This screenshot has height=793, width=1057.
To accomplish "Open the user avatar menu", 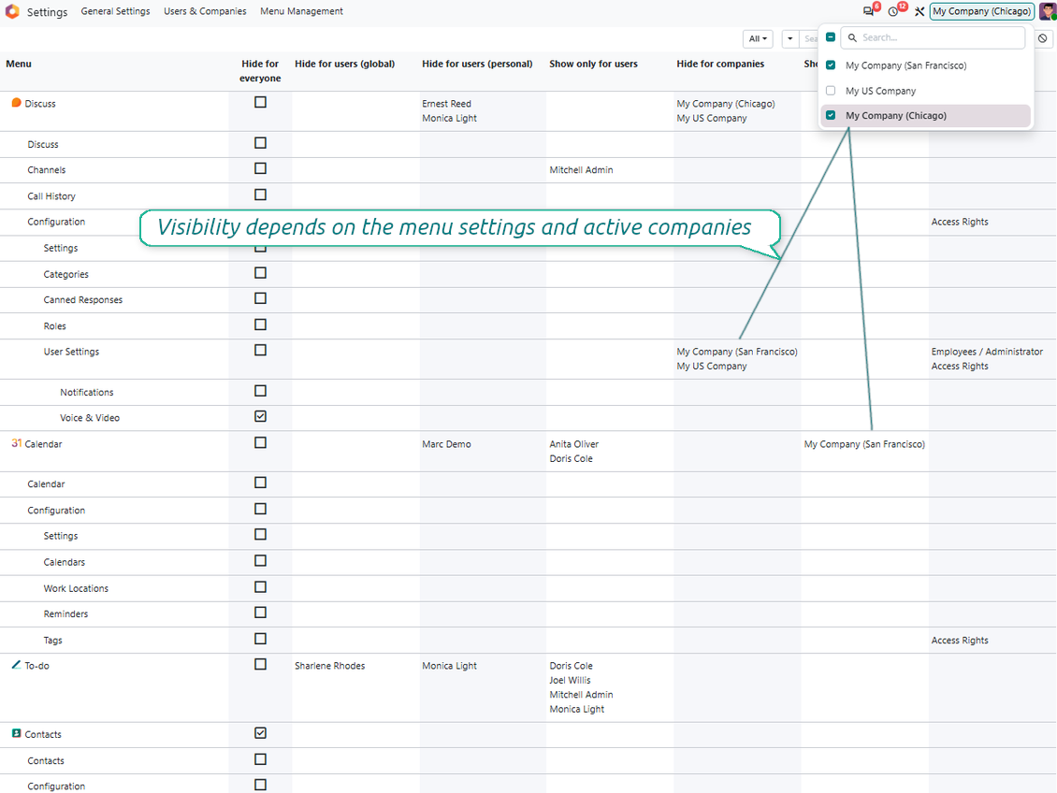I will pyautogui.click(x=1048, y=11).
